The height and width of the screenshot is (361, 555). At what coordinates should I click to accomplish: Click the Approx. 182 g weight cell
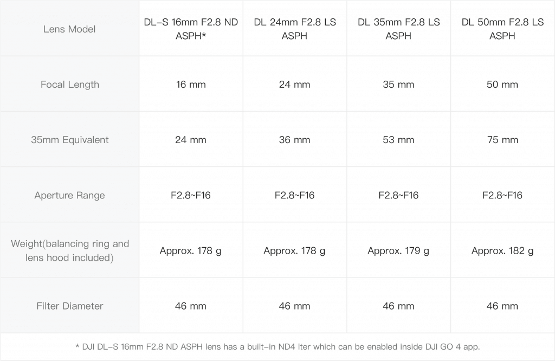(502, 250)
